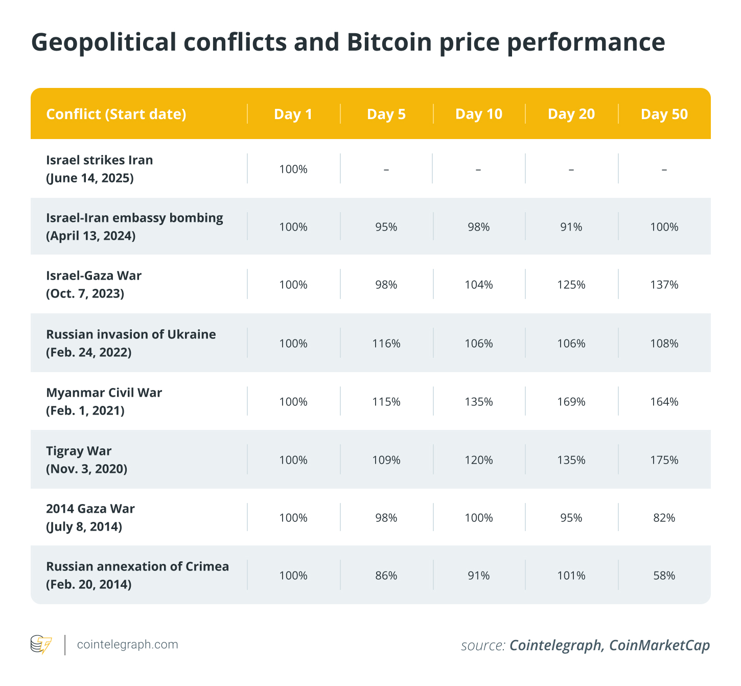
Task: Select the Day 5 column header
Action: [386, 114]
